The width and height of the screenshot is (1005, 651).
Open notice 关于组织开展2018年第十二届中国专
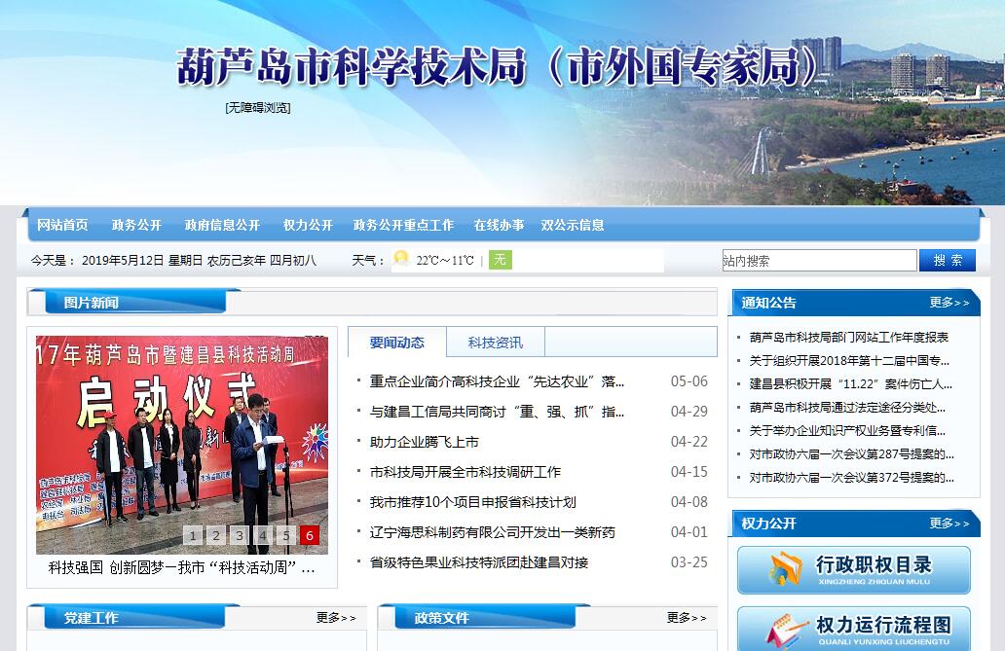click(849, 361)
